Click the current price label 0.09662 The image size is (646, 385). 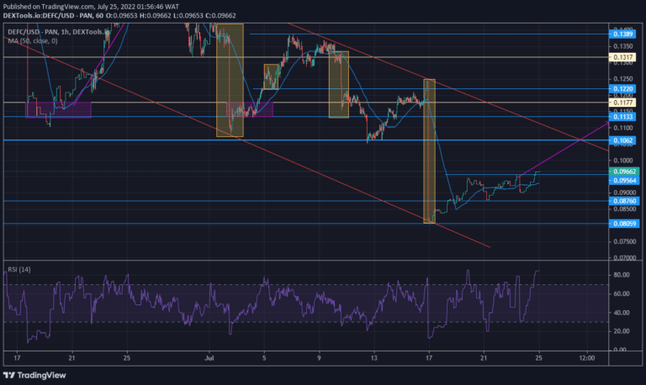click(x=624, y=171)
